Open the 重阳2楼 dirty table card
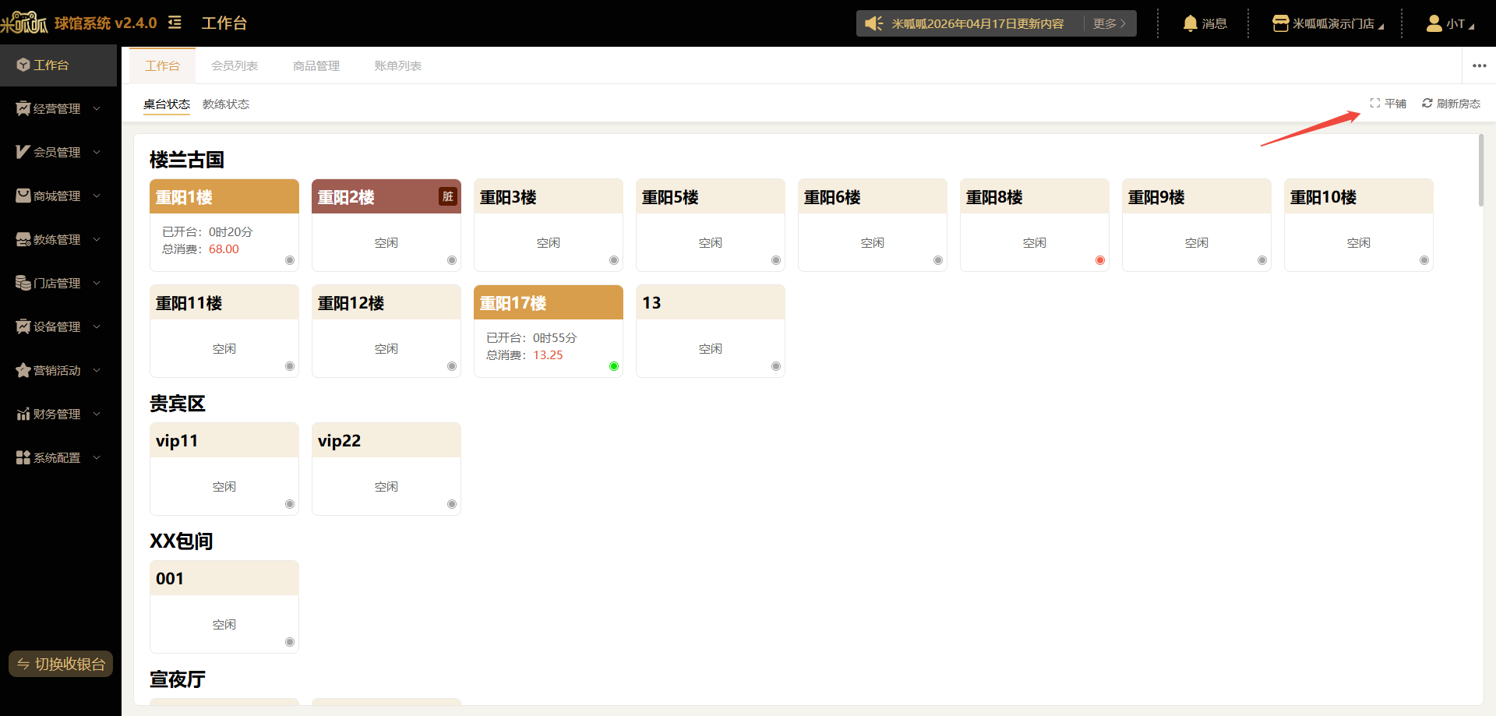The width and height of the screenshot is (1496, 716). point(386,225)
